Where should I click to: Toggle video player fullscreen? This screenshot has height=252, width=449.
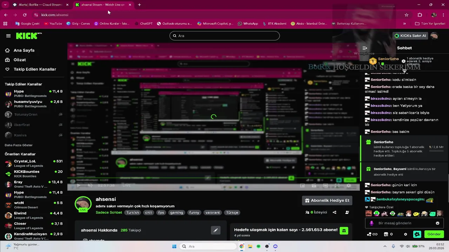click(x=337, y=185)
